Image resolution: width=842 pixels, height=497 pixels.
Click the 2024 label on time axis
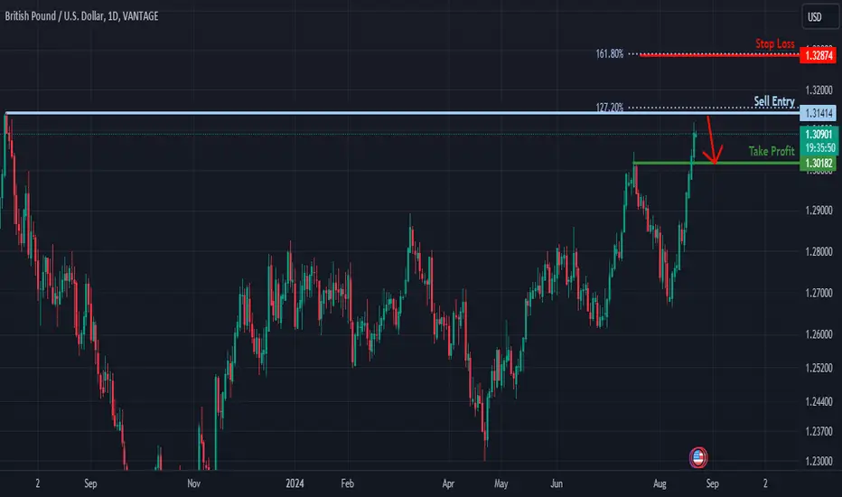[x=295, y=483]
